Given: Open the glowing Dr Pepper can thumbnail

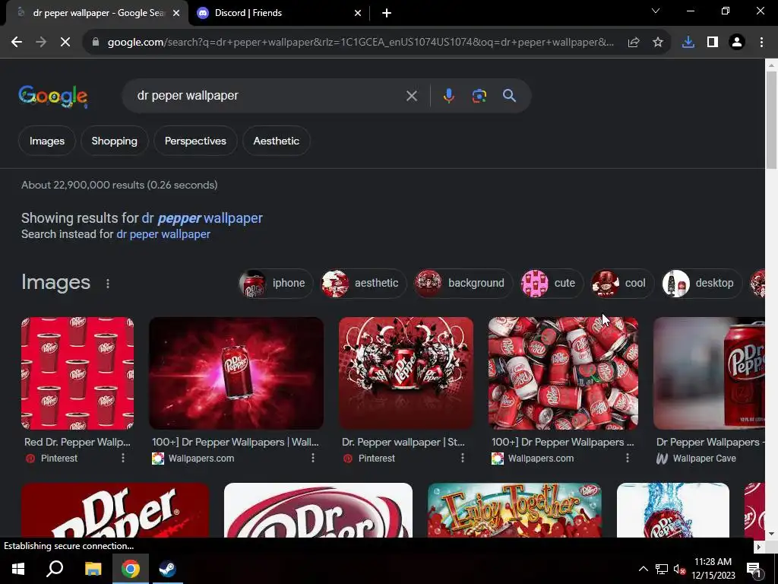Looking at the screenshot, I should (236, 373).
